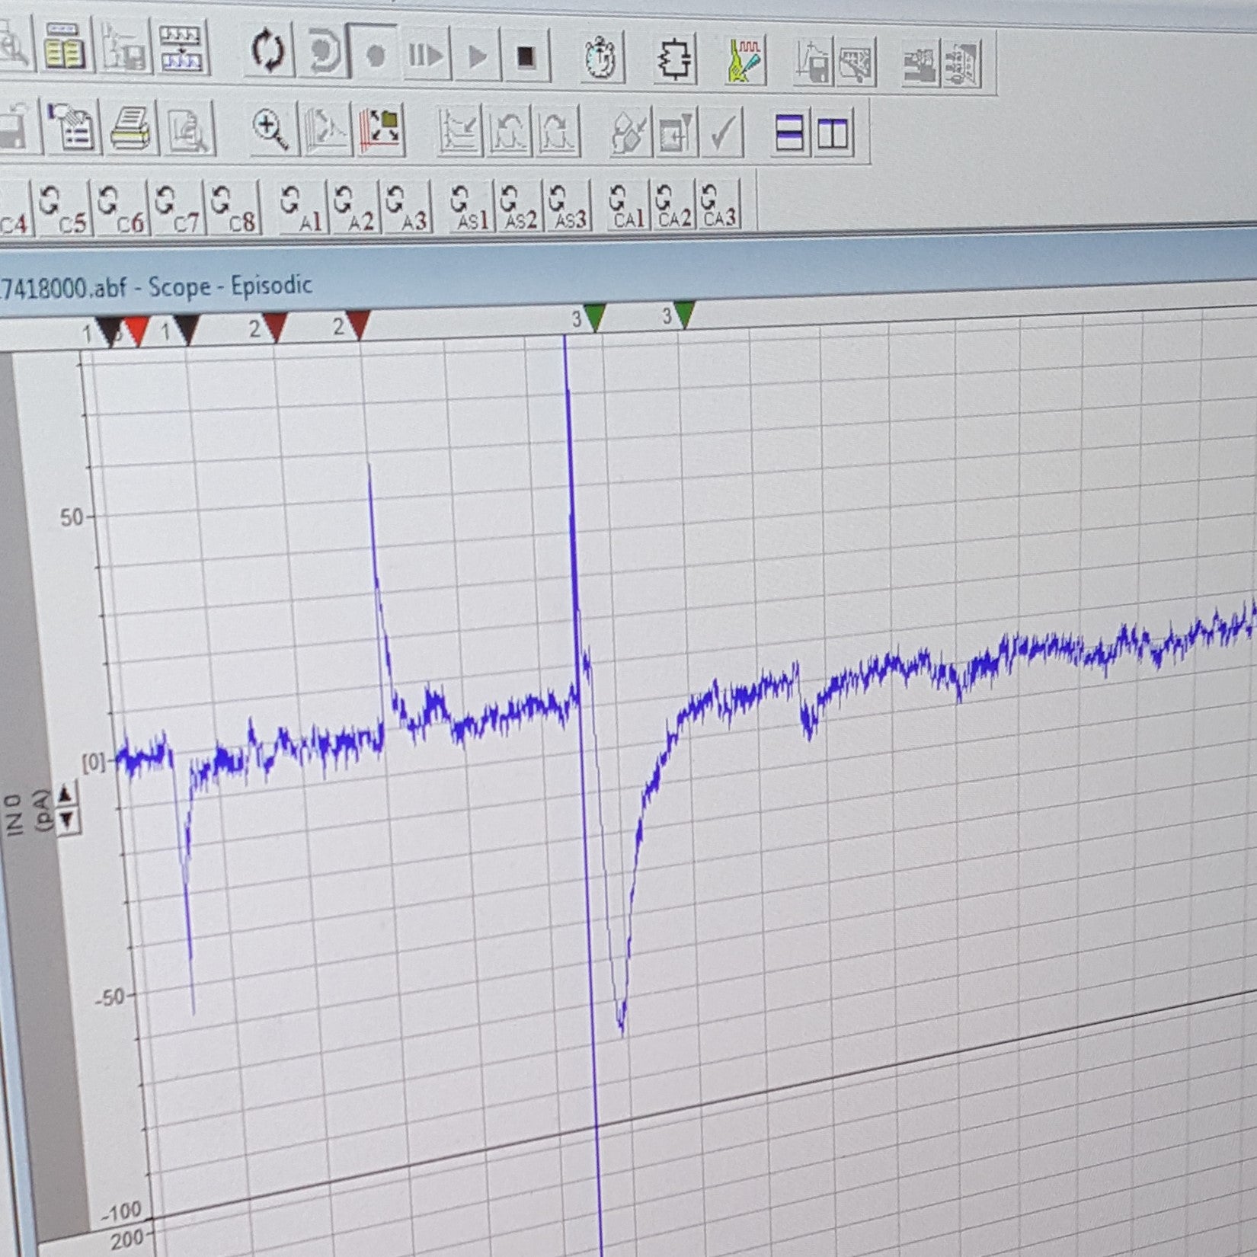Select the magnifier Zoom tool
The height and width of the screenshot is (1257, 1257).
pyautogui.click(x=270, y=130)
